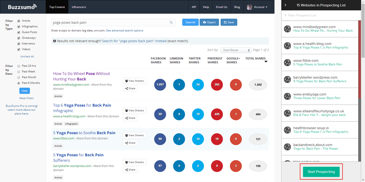
Task: Click the blue Search! button
Action: (x=190, y=22)
